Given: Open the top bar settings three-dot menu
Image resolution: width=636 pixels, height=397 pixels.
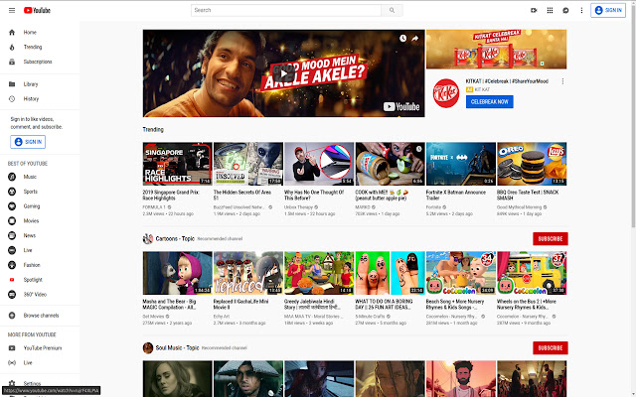Looking at the screenshot, I should [581, 10].
